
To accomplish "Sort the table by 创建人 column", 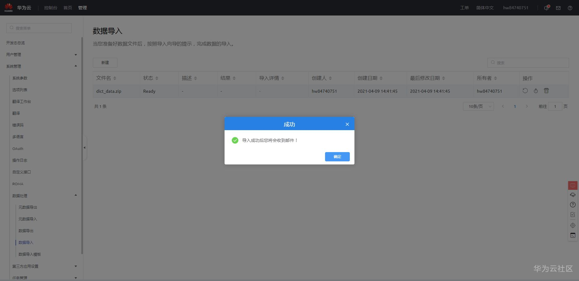I will [x=330, y=78].
